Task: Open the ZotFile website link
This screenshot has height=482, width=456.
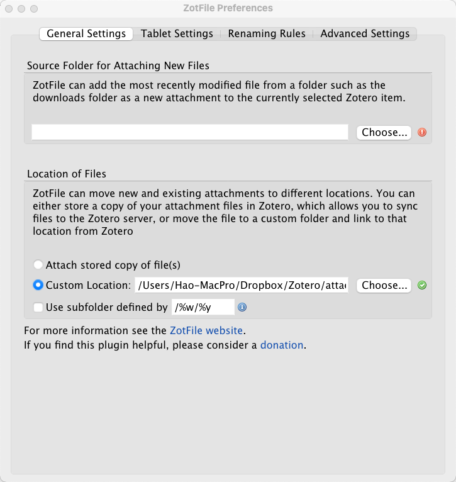Action: pyautogui.click(x=206, y=330)
